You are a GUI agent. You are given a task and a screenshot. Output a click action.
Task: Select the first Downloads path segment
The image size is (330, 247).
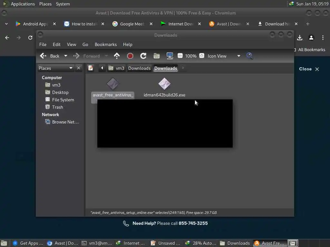139,68
